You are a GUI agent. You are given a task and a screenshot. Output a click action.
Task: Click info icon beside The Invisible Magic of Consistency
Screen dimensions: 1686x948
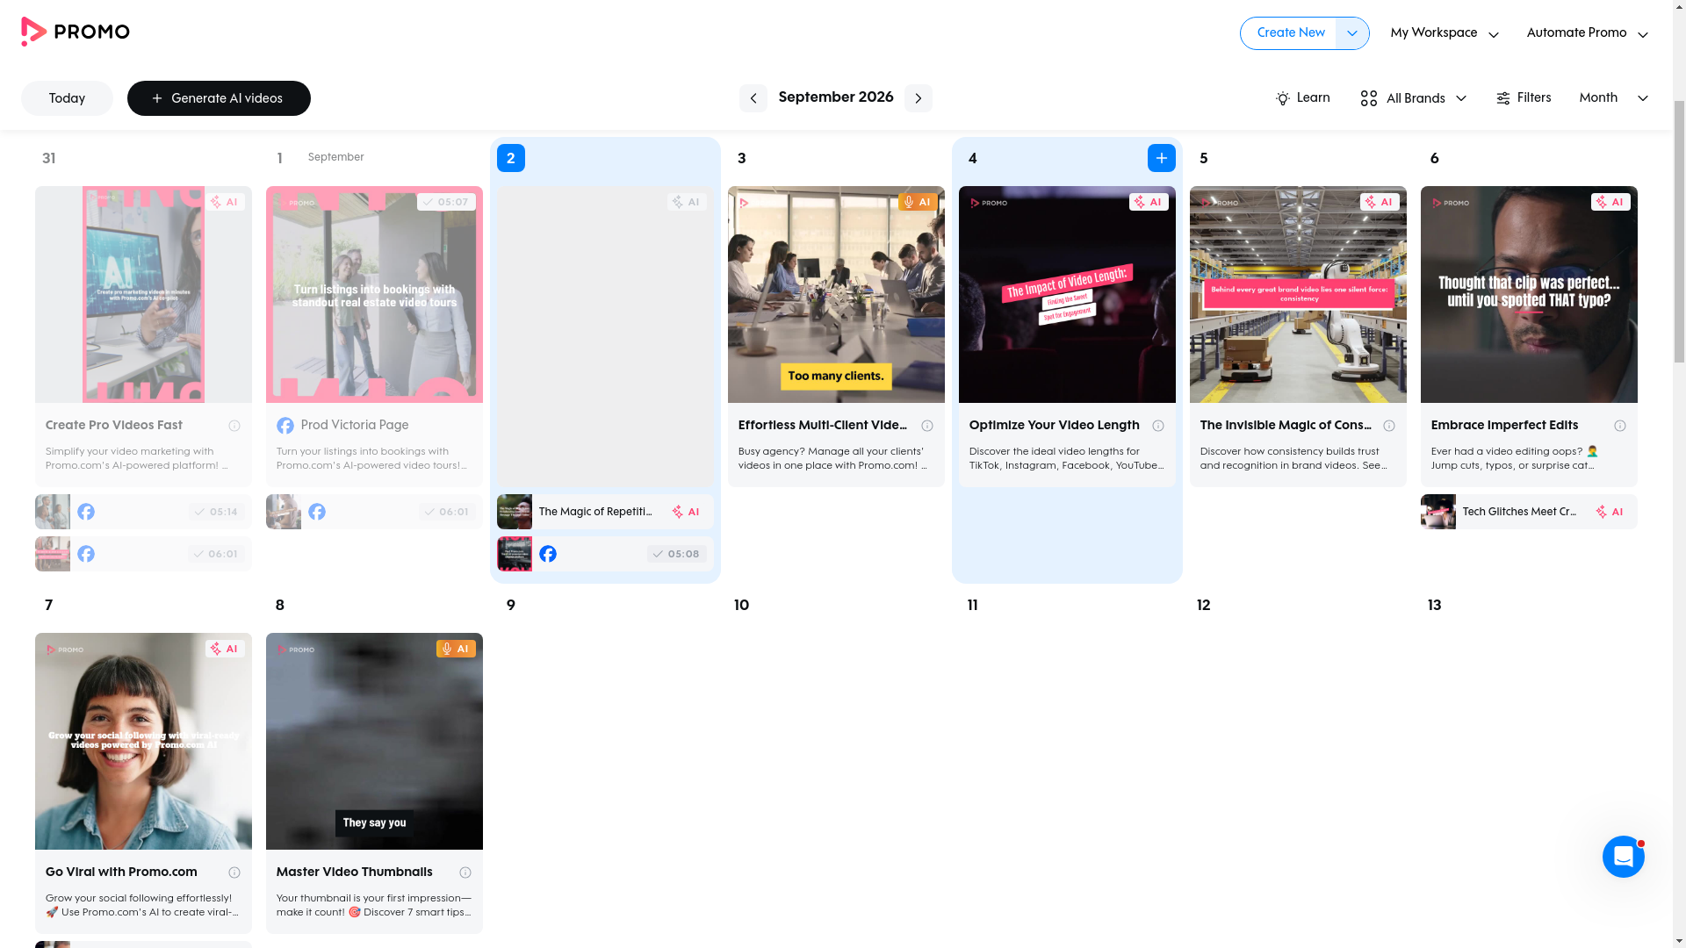tap(1389, 426)
